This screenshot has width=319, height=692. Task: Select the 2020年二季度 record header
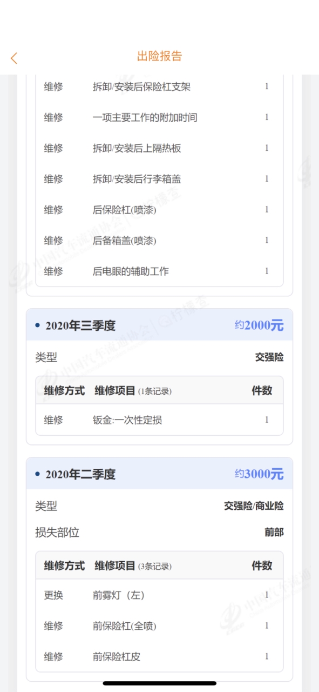point(159,474)
